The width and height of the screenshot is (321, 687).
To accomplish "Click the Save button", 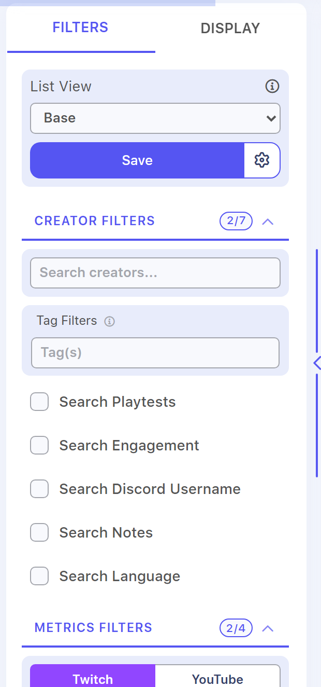I will tap(137, 160).
